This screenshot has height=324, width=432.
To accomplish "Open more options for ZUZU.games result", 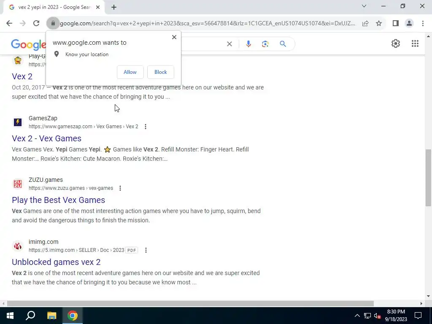I will click(x=120, y=188).
